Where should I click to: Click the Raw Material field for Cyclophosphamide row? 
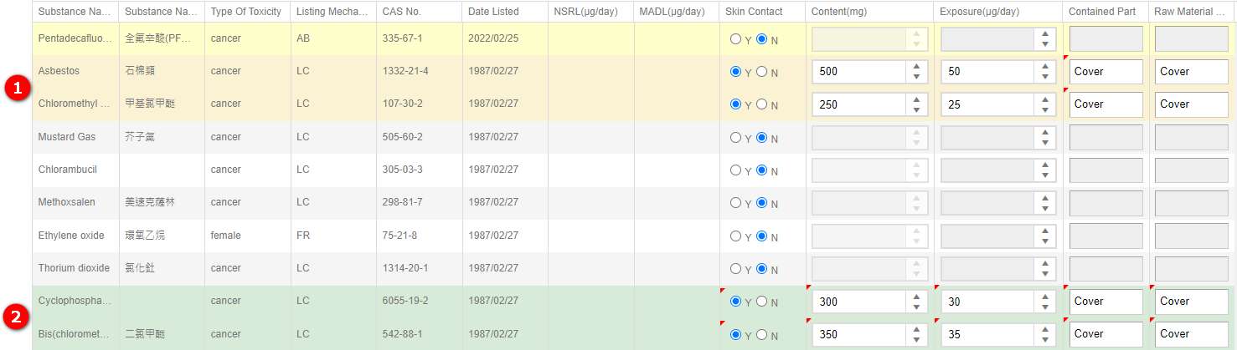click(1192, 302)
